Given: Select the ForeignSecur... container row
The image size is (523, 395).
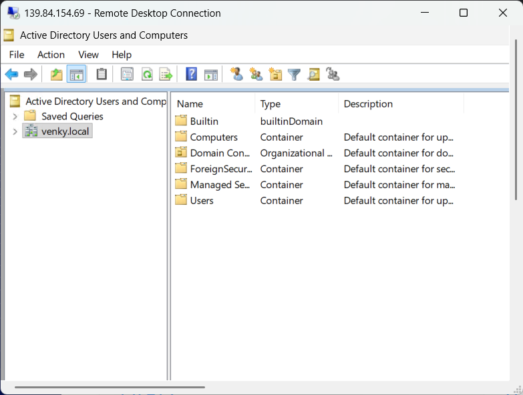Looking at the screenshot, I should [319, 169].
